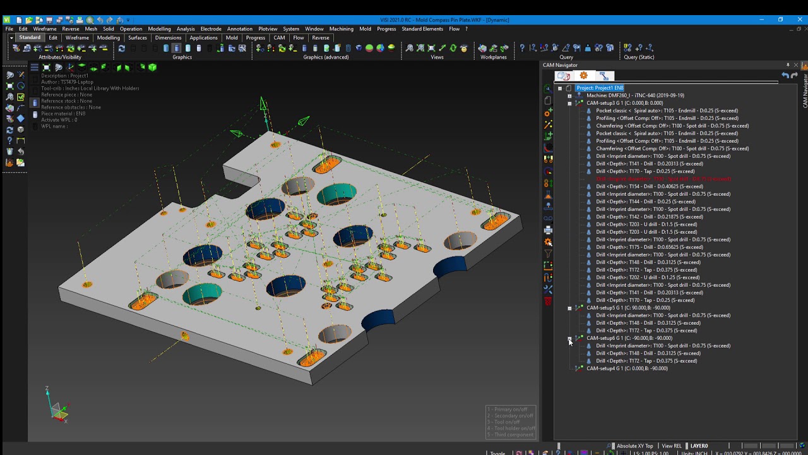
Task: Click the Absolute XY Top status entry
Action: pyautogui.click(x=635, y=446)
